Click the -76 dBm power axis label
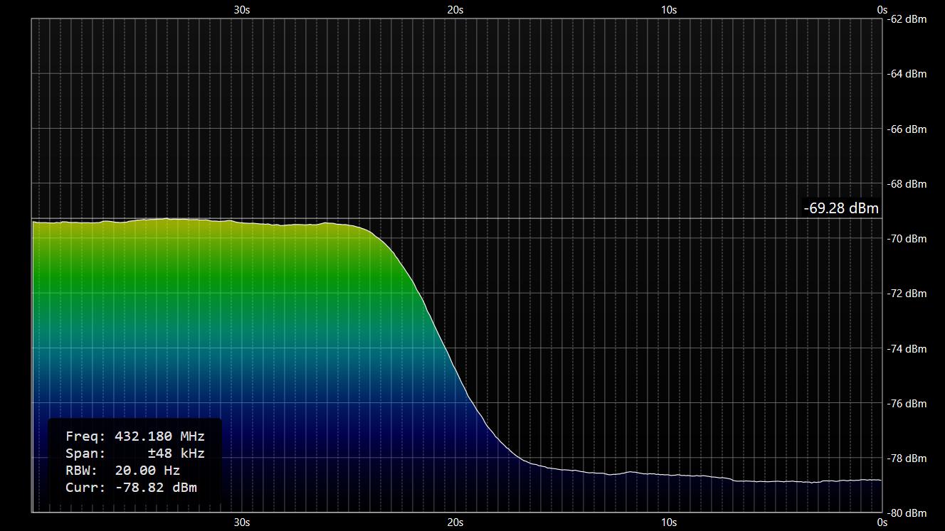This screenshot has height=531, width=945. tap(907, 404)
